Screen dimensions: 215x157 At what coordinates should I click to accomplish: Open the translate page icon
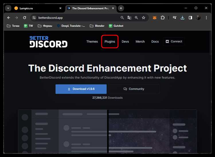(129, 18)
